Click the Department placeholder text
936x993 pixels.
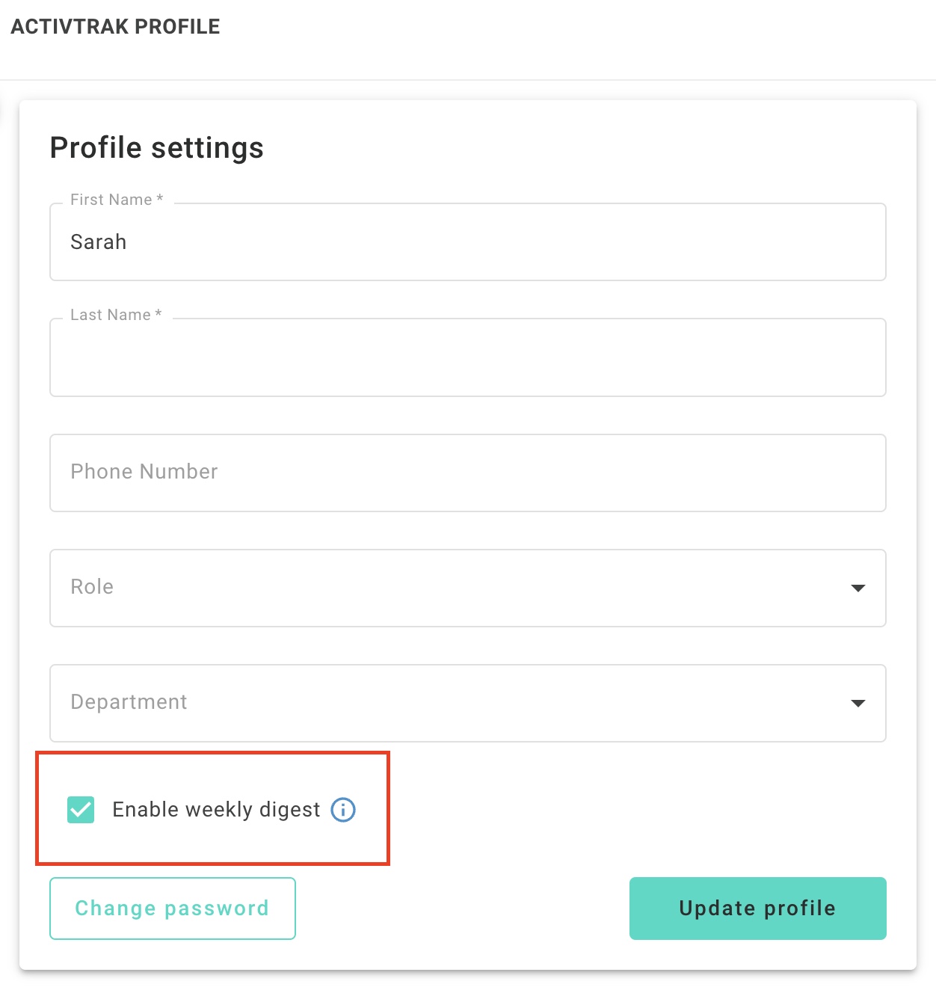129,702
